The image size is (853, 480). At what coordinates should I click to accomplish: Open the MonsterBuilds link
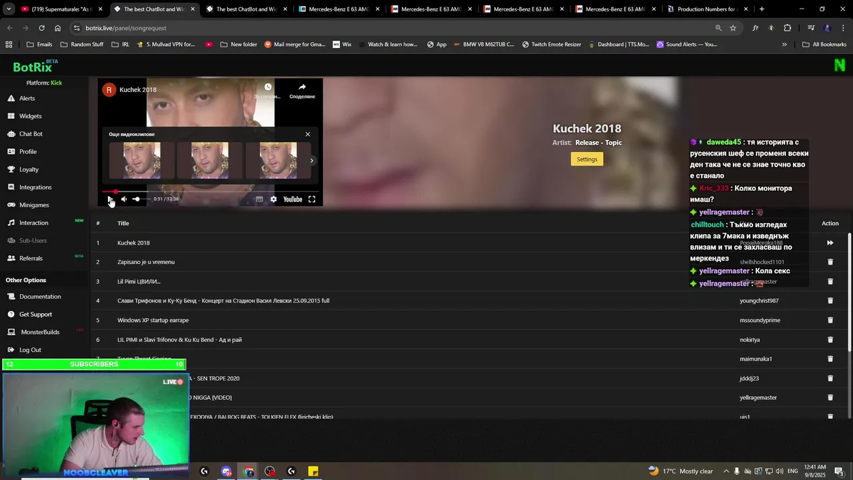point(40,332)
